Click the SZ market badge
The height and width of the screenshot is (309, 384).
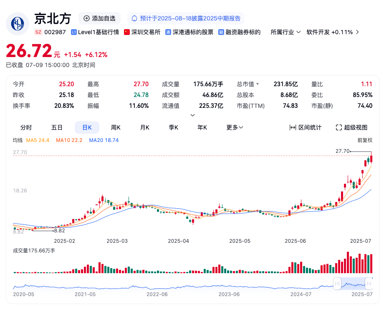click(x=38, y=32)
